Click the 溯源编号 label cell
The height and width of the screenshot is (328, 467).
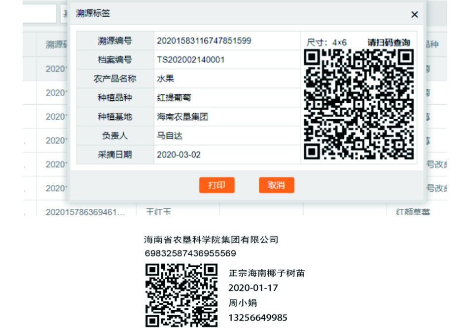(x=115, y=41)
